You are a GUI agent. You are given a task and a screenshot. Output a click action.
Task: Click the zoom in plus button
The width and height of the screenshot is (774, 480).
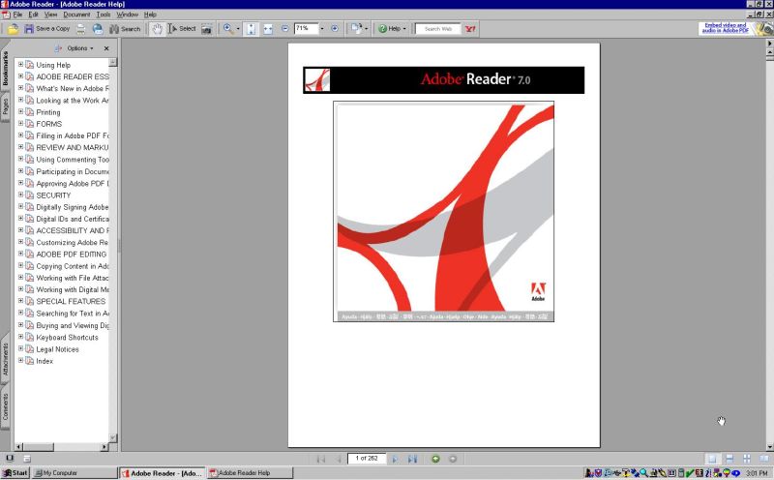(335, 29)
